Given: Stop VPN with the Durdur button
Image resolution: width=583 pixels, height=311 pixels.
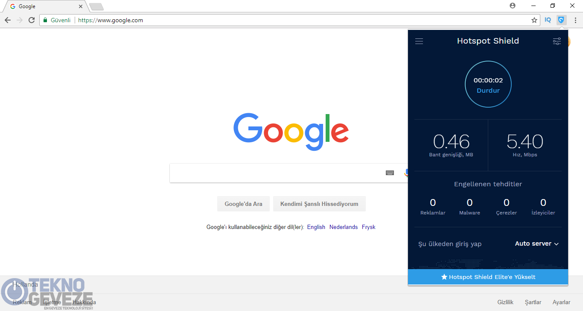Looking at the screenshot, I should (488, 91).
